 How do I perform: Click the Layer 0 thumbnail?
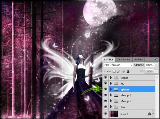click(x=114, y=114)
